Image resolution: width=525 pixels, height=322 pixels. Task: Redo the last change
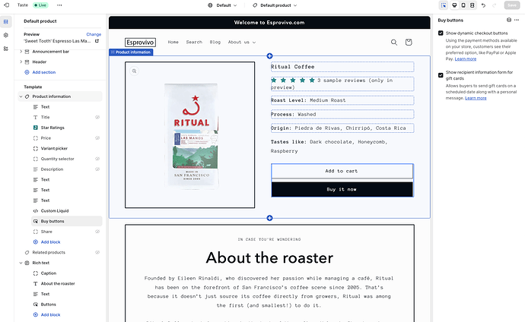click(x=495, y=5)
